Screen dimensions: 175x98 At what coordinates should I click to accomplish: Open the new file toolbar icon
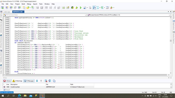pos(24,8)
